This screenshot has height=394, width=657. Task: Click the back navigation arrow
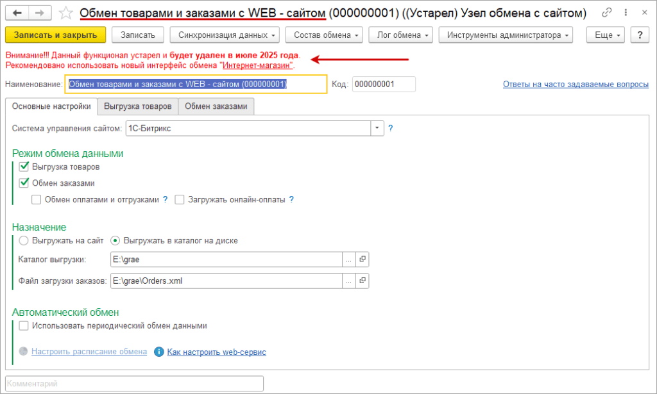17,12
